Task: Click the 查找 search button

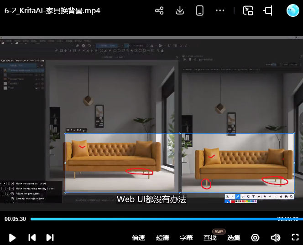Action: (210, 238)
